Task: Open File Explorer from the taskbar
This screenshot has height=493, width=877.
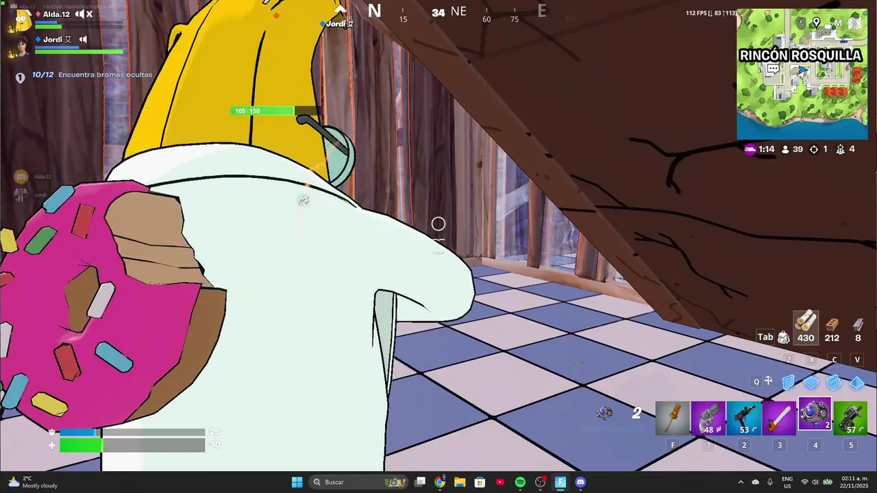Action: point(460,482)
